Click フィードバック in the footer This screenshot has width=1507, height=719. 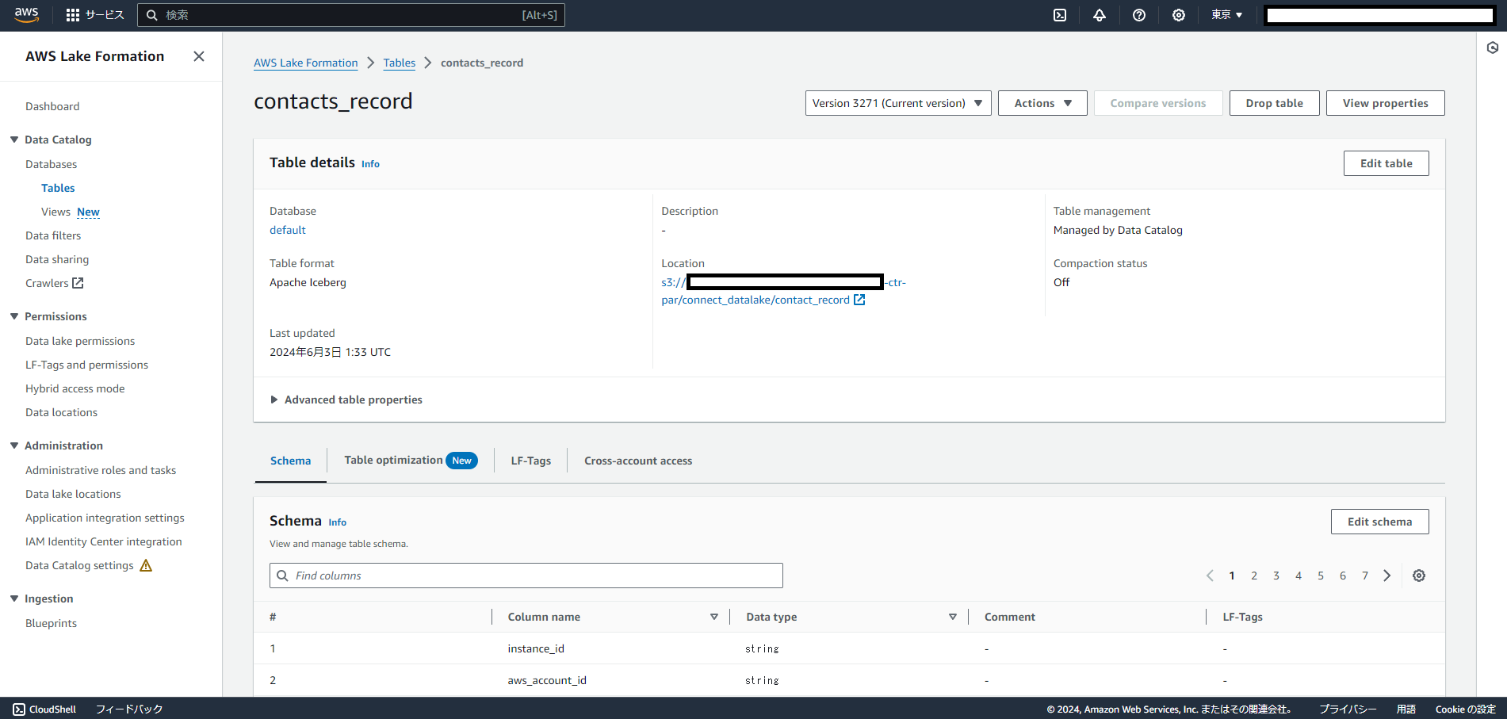click(129, 709)
